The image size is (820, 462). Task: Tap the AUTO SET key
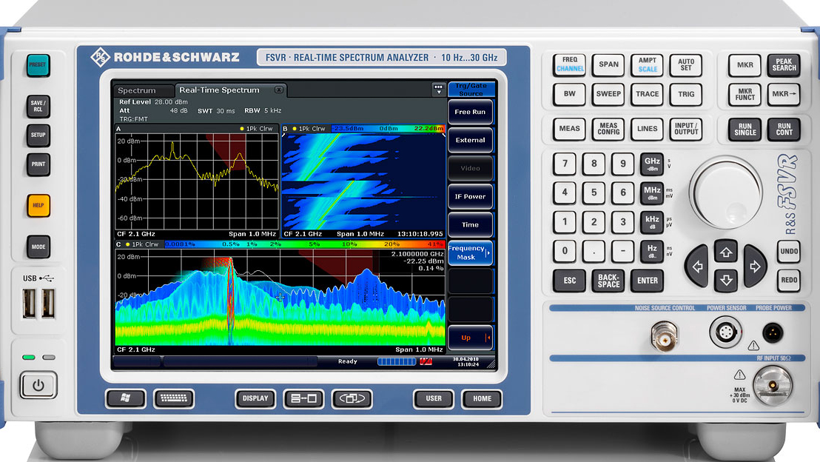[685, 65]
